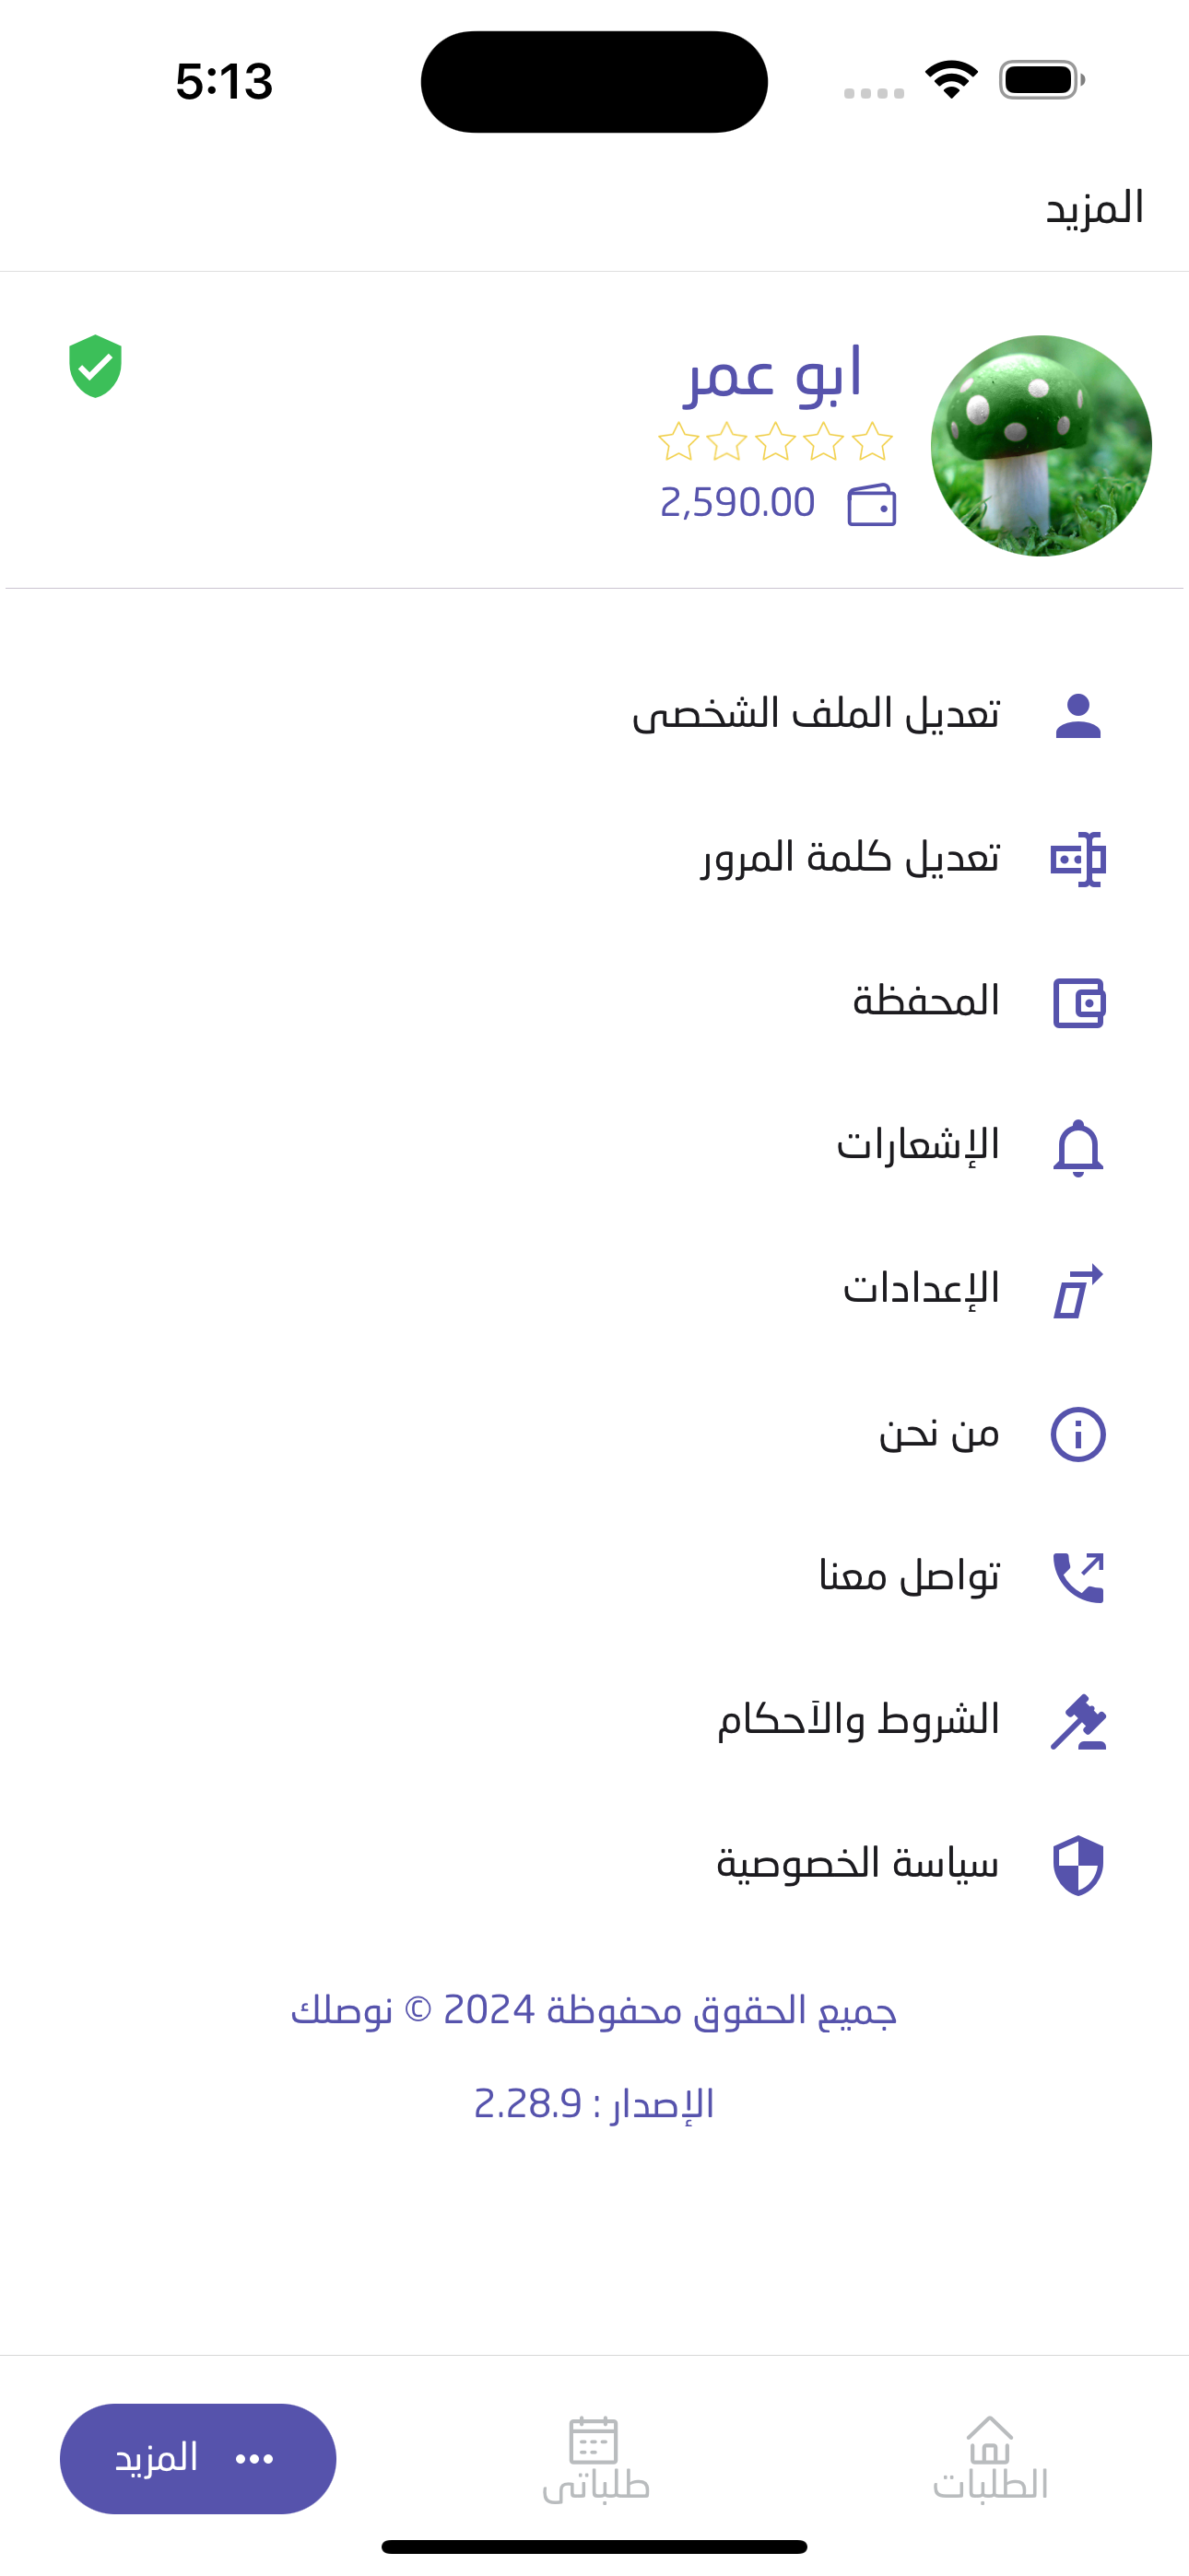
Task: Tap the person icon for profile editing
Action: click(1077, 716)
